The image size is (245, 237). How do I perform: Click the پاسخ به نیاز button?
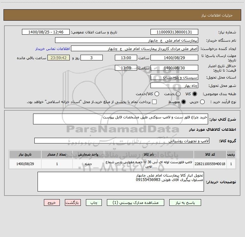coord(185,203)
